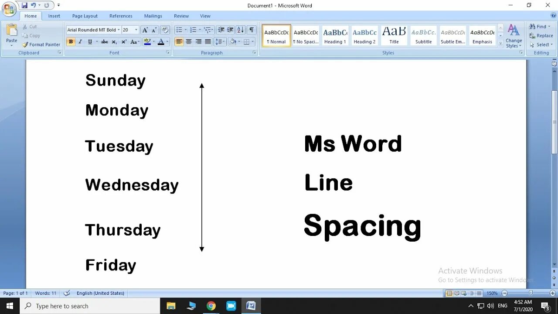Switch to Full Screen Reading view
Screen dimensions: 558x314
(456, 294)
